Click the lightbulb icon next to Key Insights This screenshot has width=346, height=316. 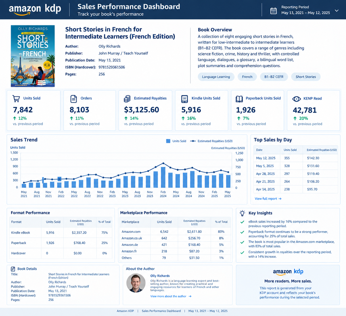pos(242,213)
